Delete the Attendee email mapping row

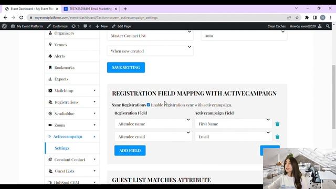coord(277,136)
